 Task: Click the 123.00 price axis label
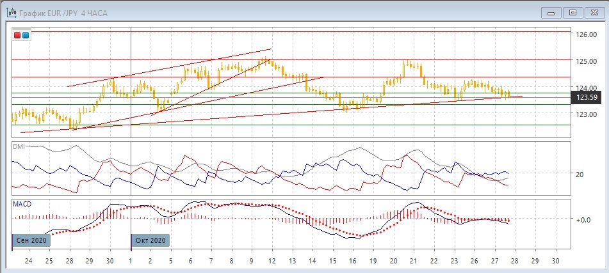(587, 114)
